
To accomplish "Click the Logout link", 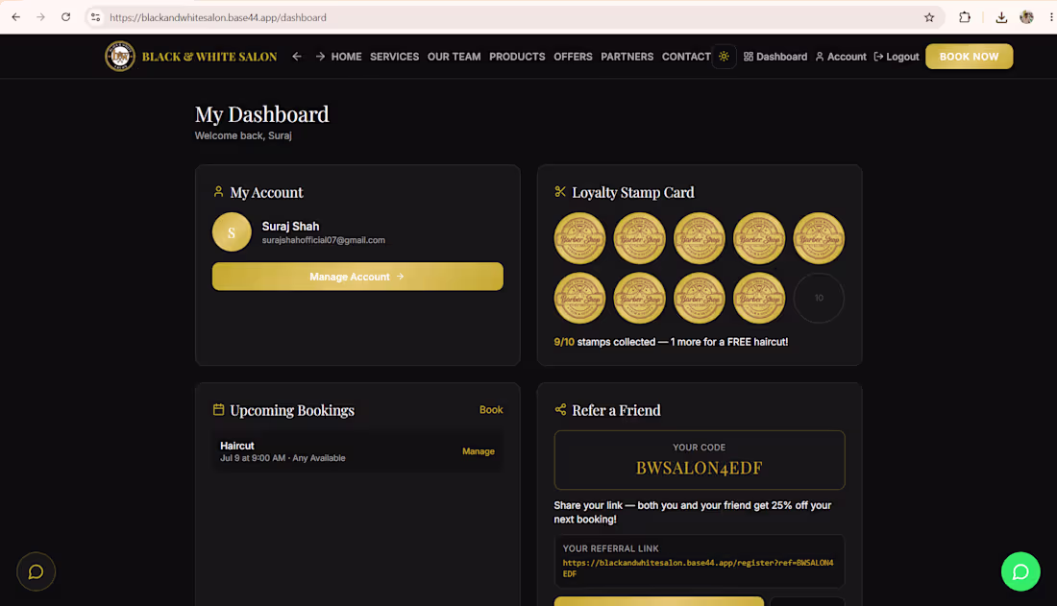I will click(896, 57).
